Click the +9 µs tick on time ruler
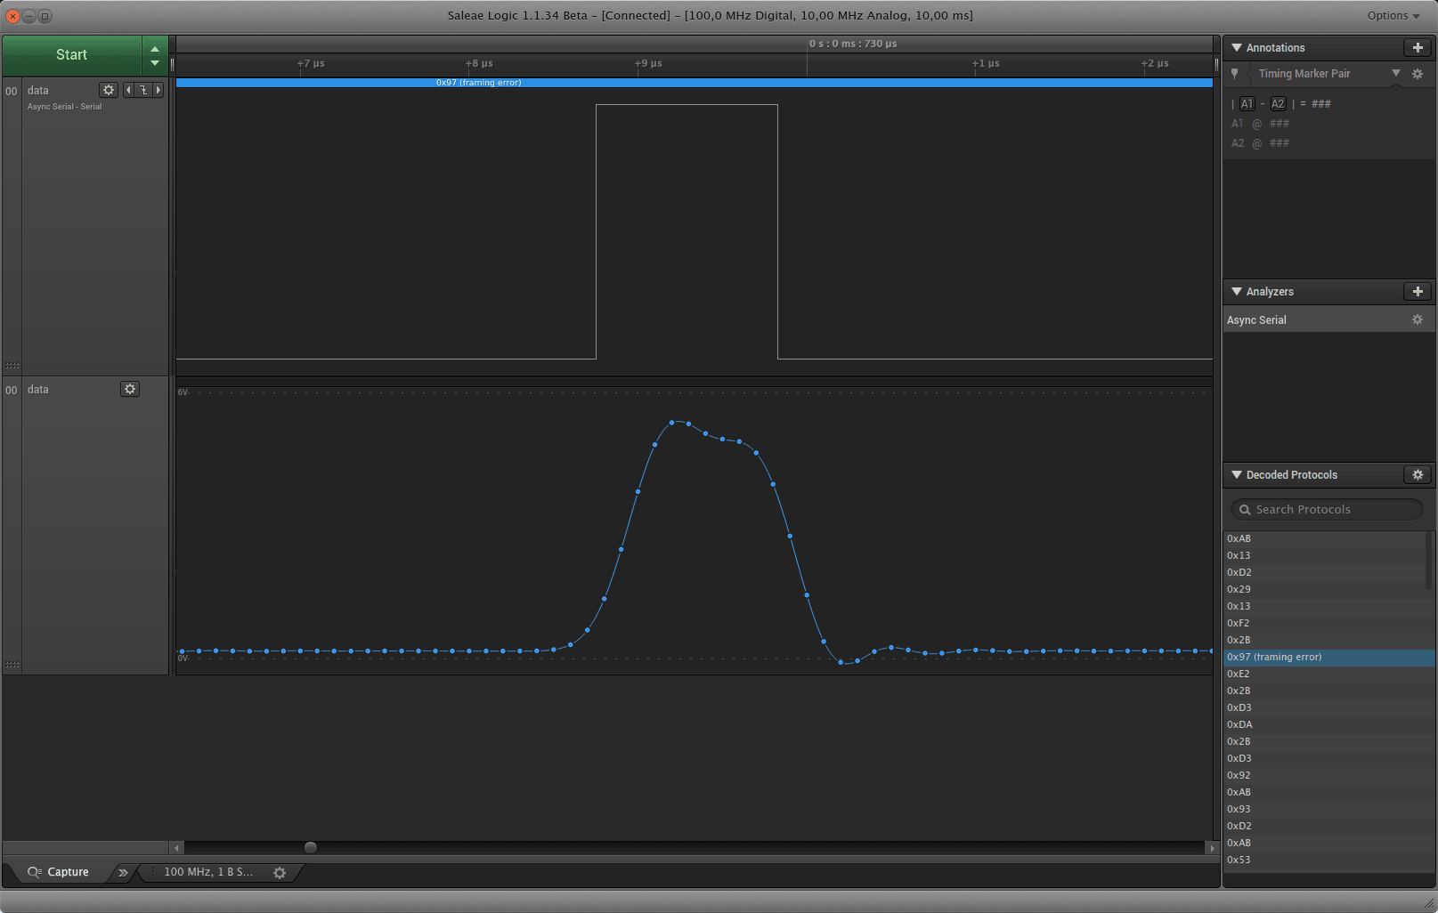 pos(648,63)
